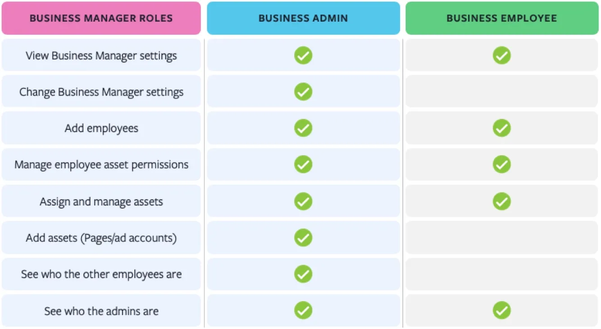The image size is (601, 329).
Task: Click the See who the other employees are label
Action: pyautogui.click(x=101, y=274)
